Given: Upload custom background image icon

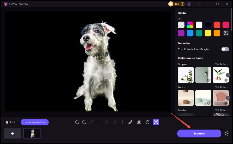Looking at the screenshot, I should [226, 33].
